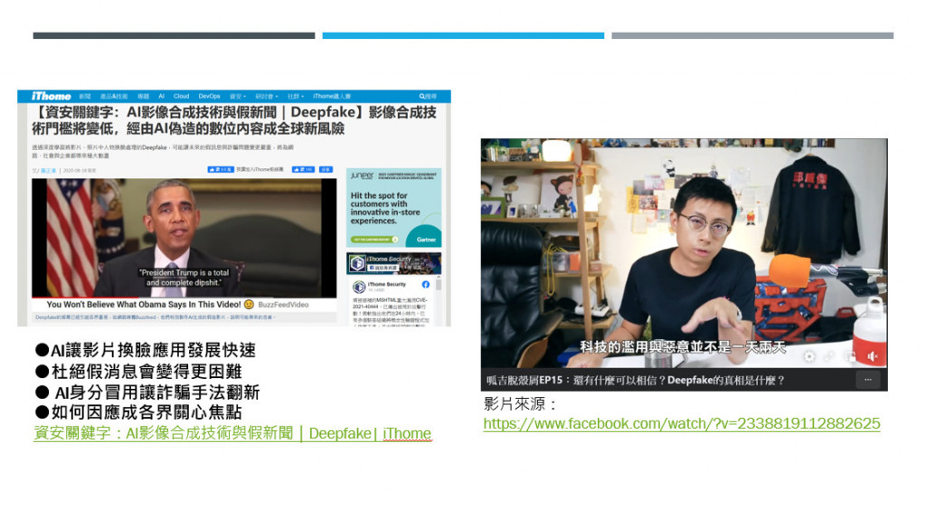Click the video title '呱吉脫殼屑EP15'
Viewport: 926px width, 519px height.
pyautogui.click(x=635, y=381)
